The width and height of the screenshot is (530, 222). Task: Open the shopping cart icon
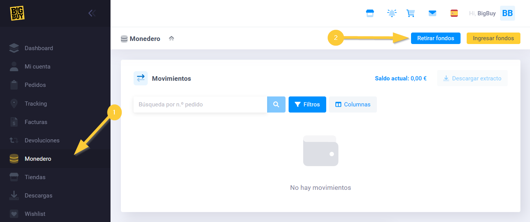(411, 13)
